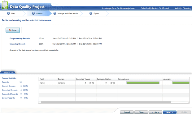Image resolution: width=192 pixels, height=115 pixels.
Task: Click the Suggested Values column header
Action: click(x=107, y=79)
